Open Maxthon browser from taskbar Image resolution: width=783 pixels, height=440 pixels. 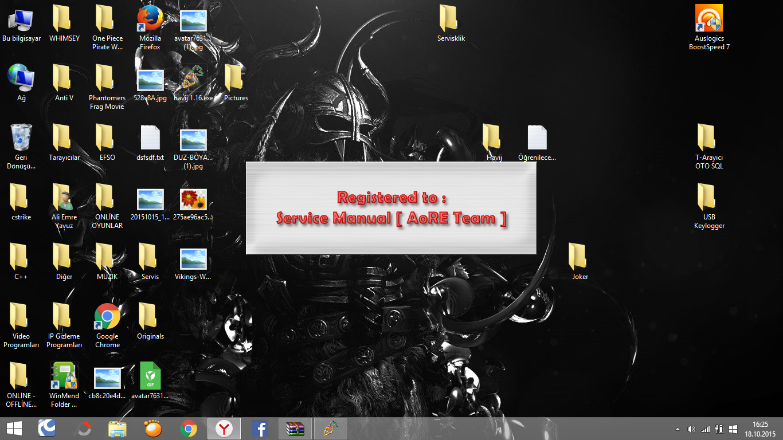[x=47, y=429]
